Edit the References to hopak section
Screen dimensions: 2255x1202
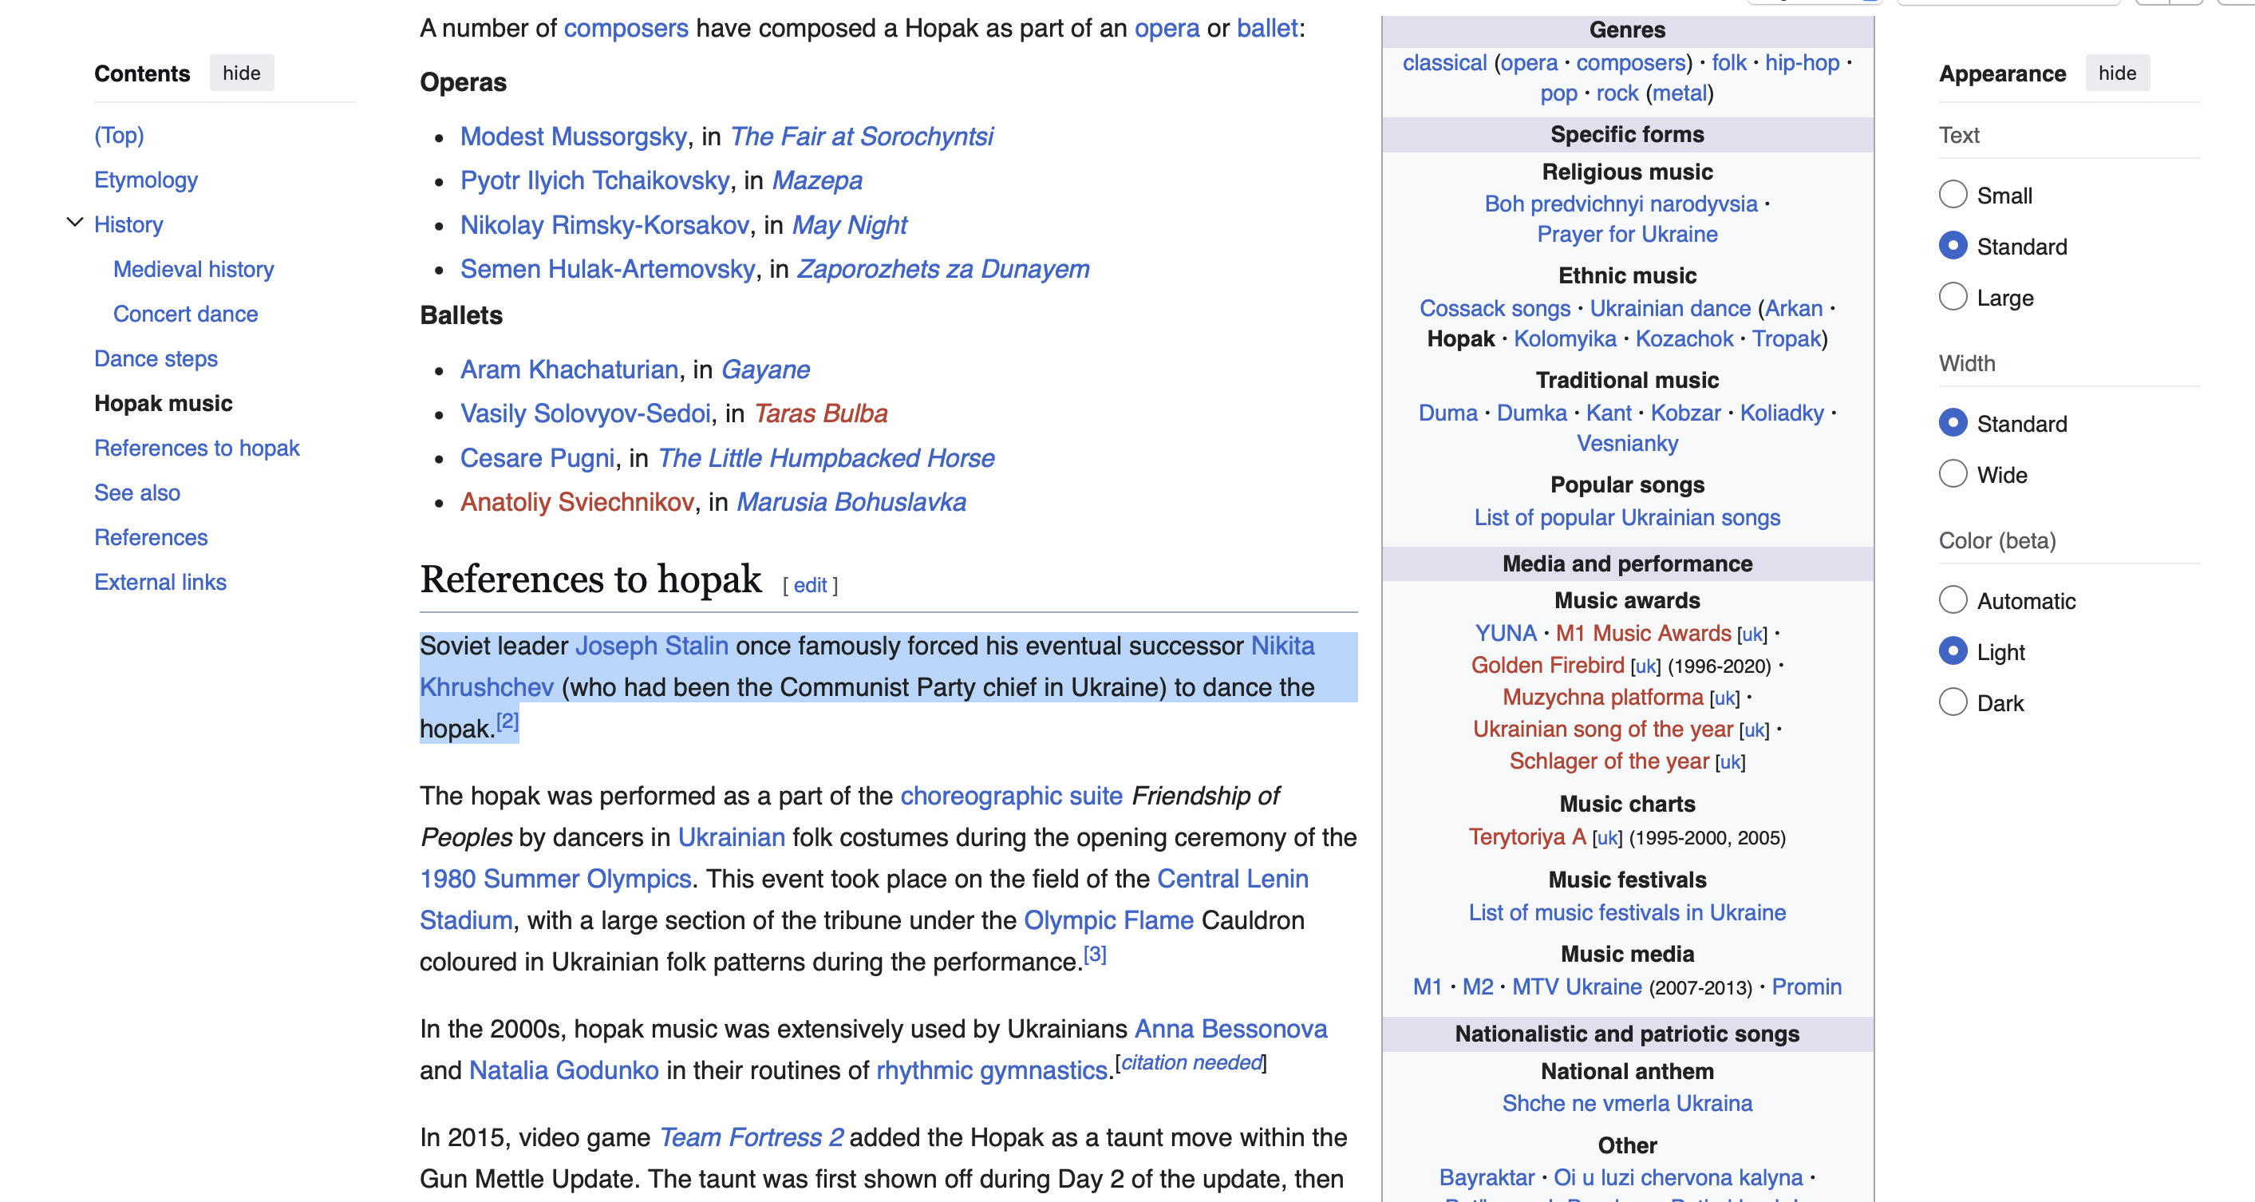[809, 585]
